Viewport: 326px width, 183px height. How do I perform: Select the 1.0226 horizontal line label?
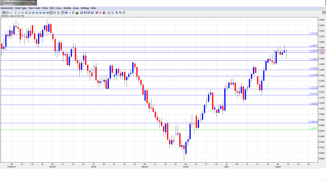pyautogui.click(x=313, y=88)
